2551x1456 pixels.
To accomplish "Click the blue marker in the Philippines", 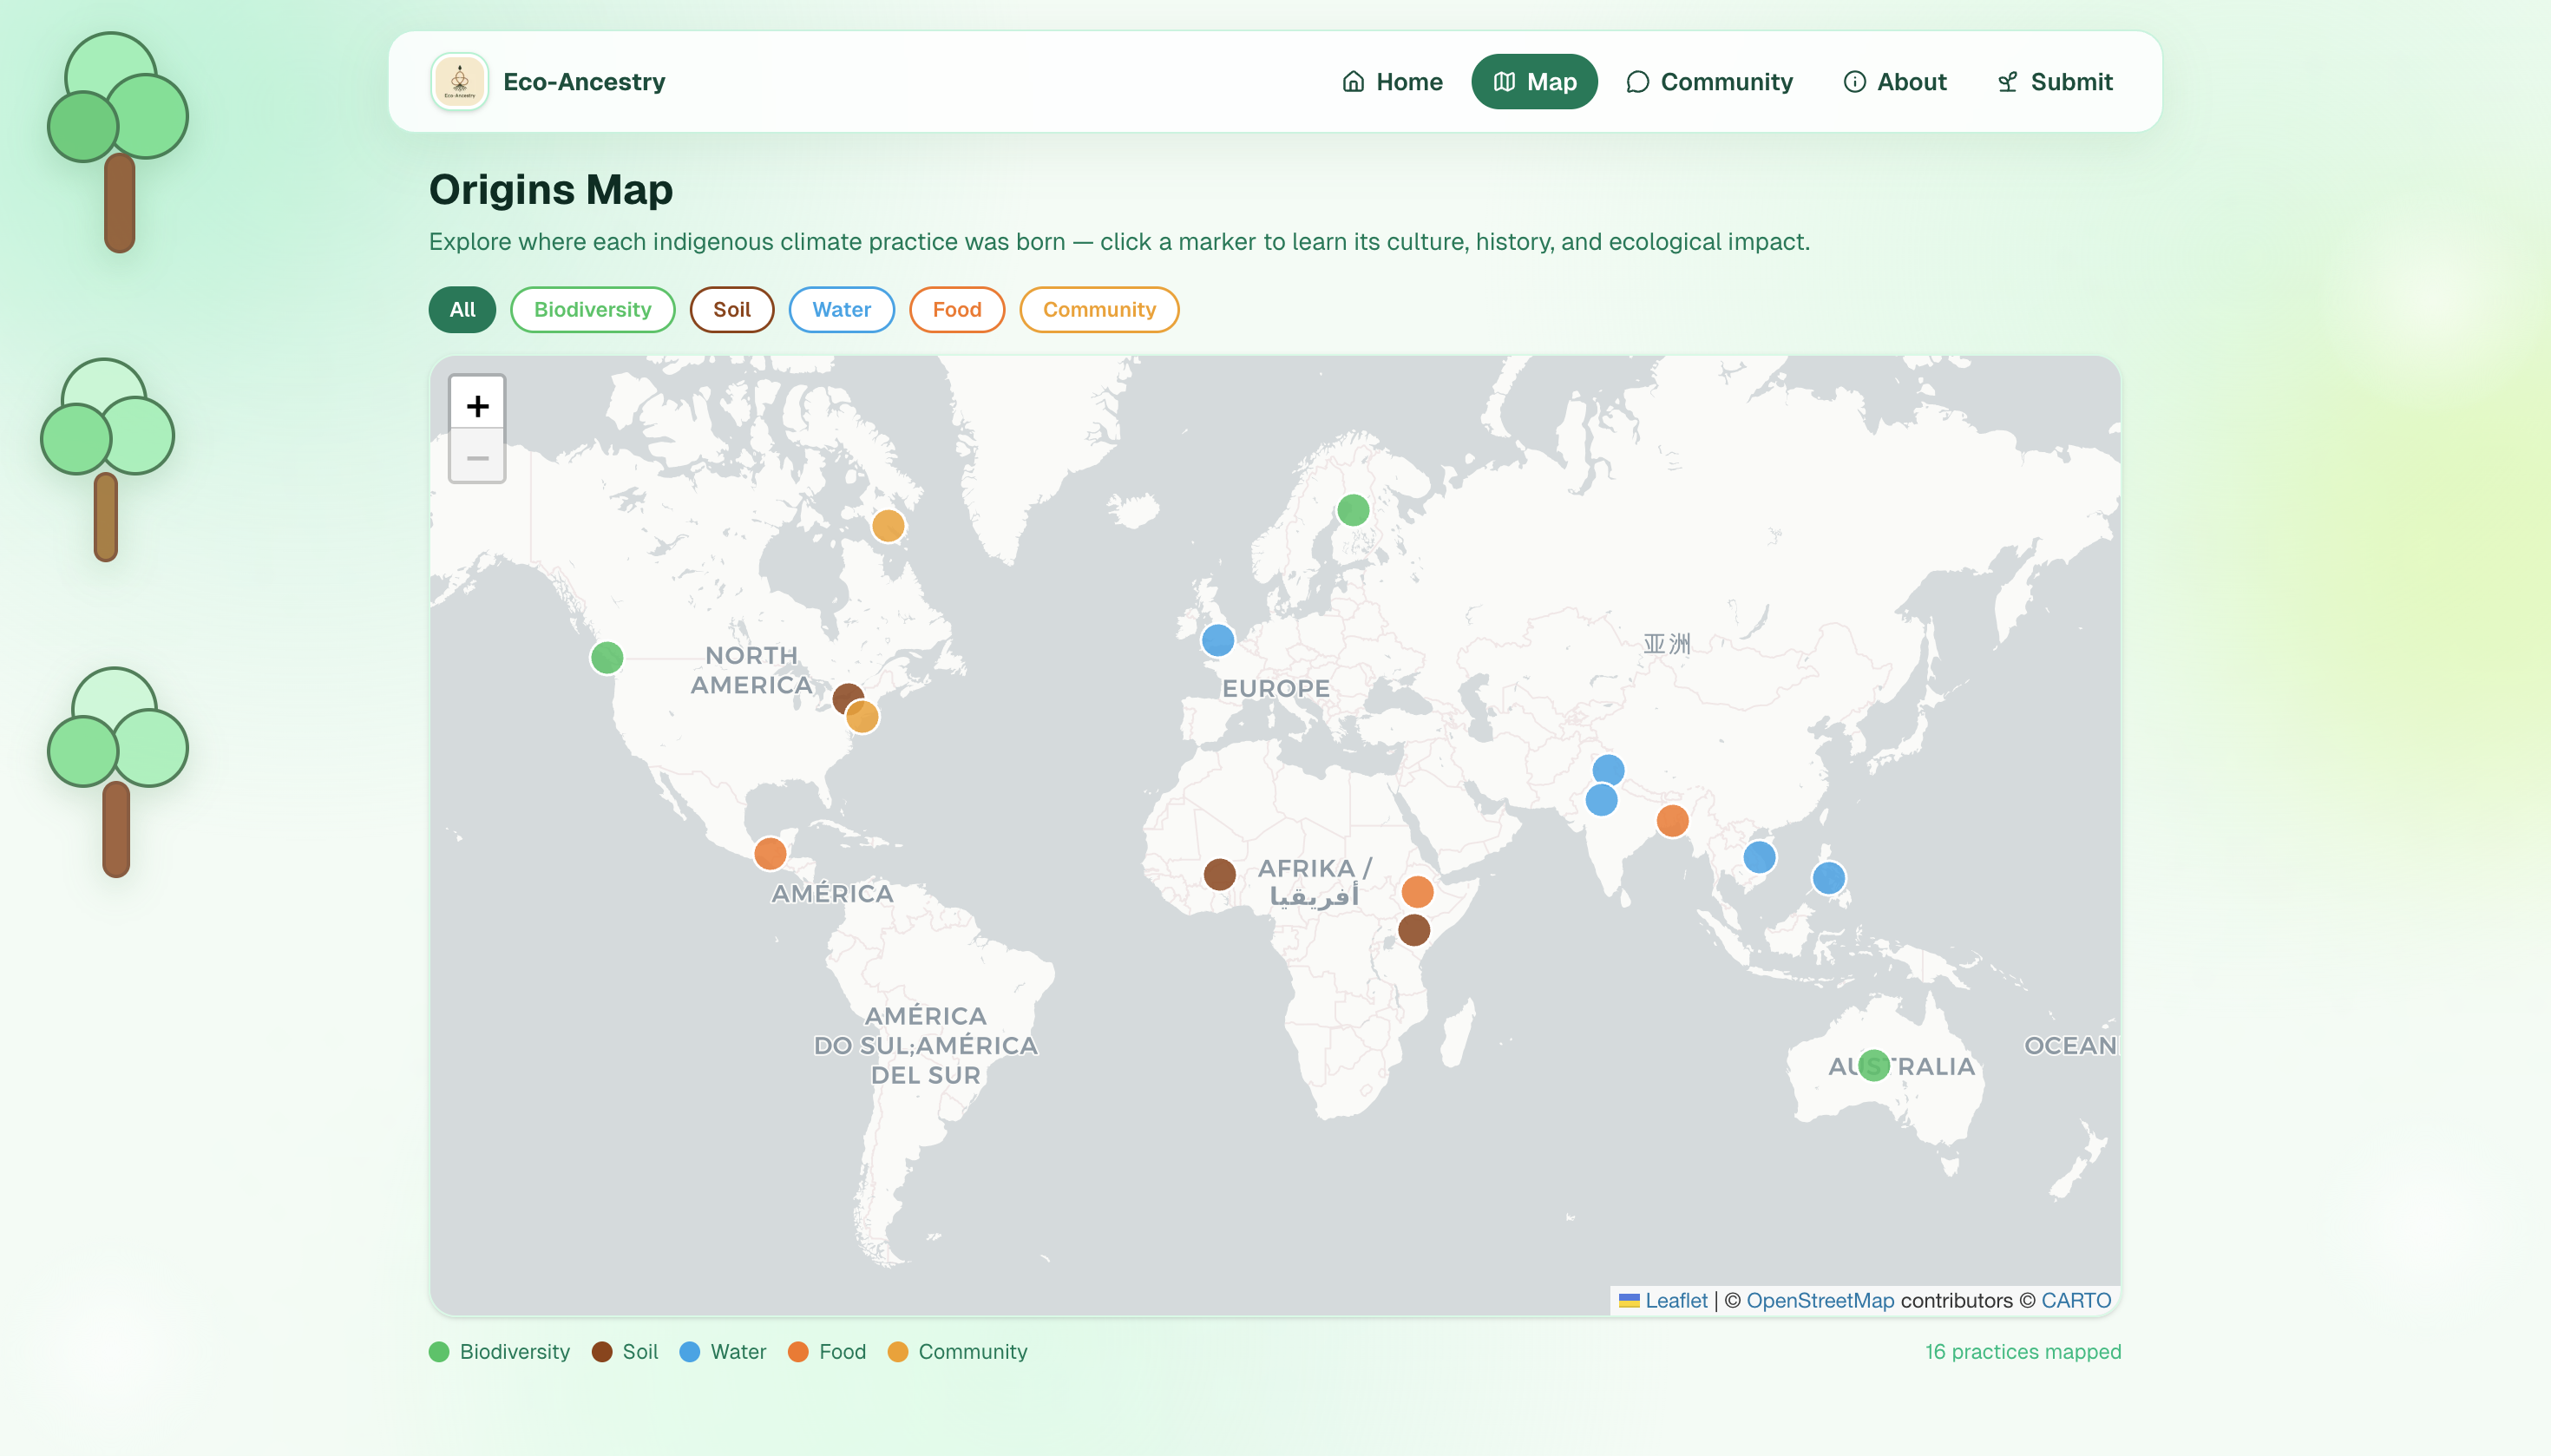I will [1828, 878].
